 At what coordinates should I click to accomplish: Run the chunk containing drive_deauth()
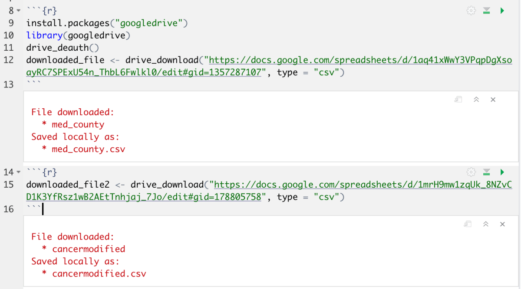(502, 11)
